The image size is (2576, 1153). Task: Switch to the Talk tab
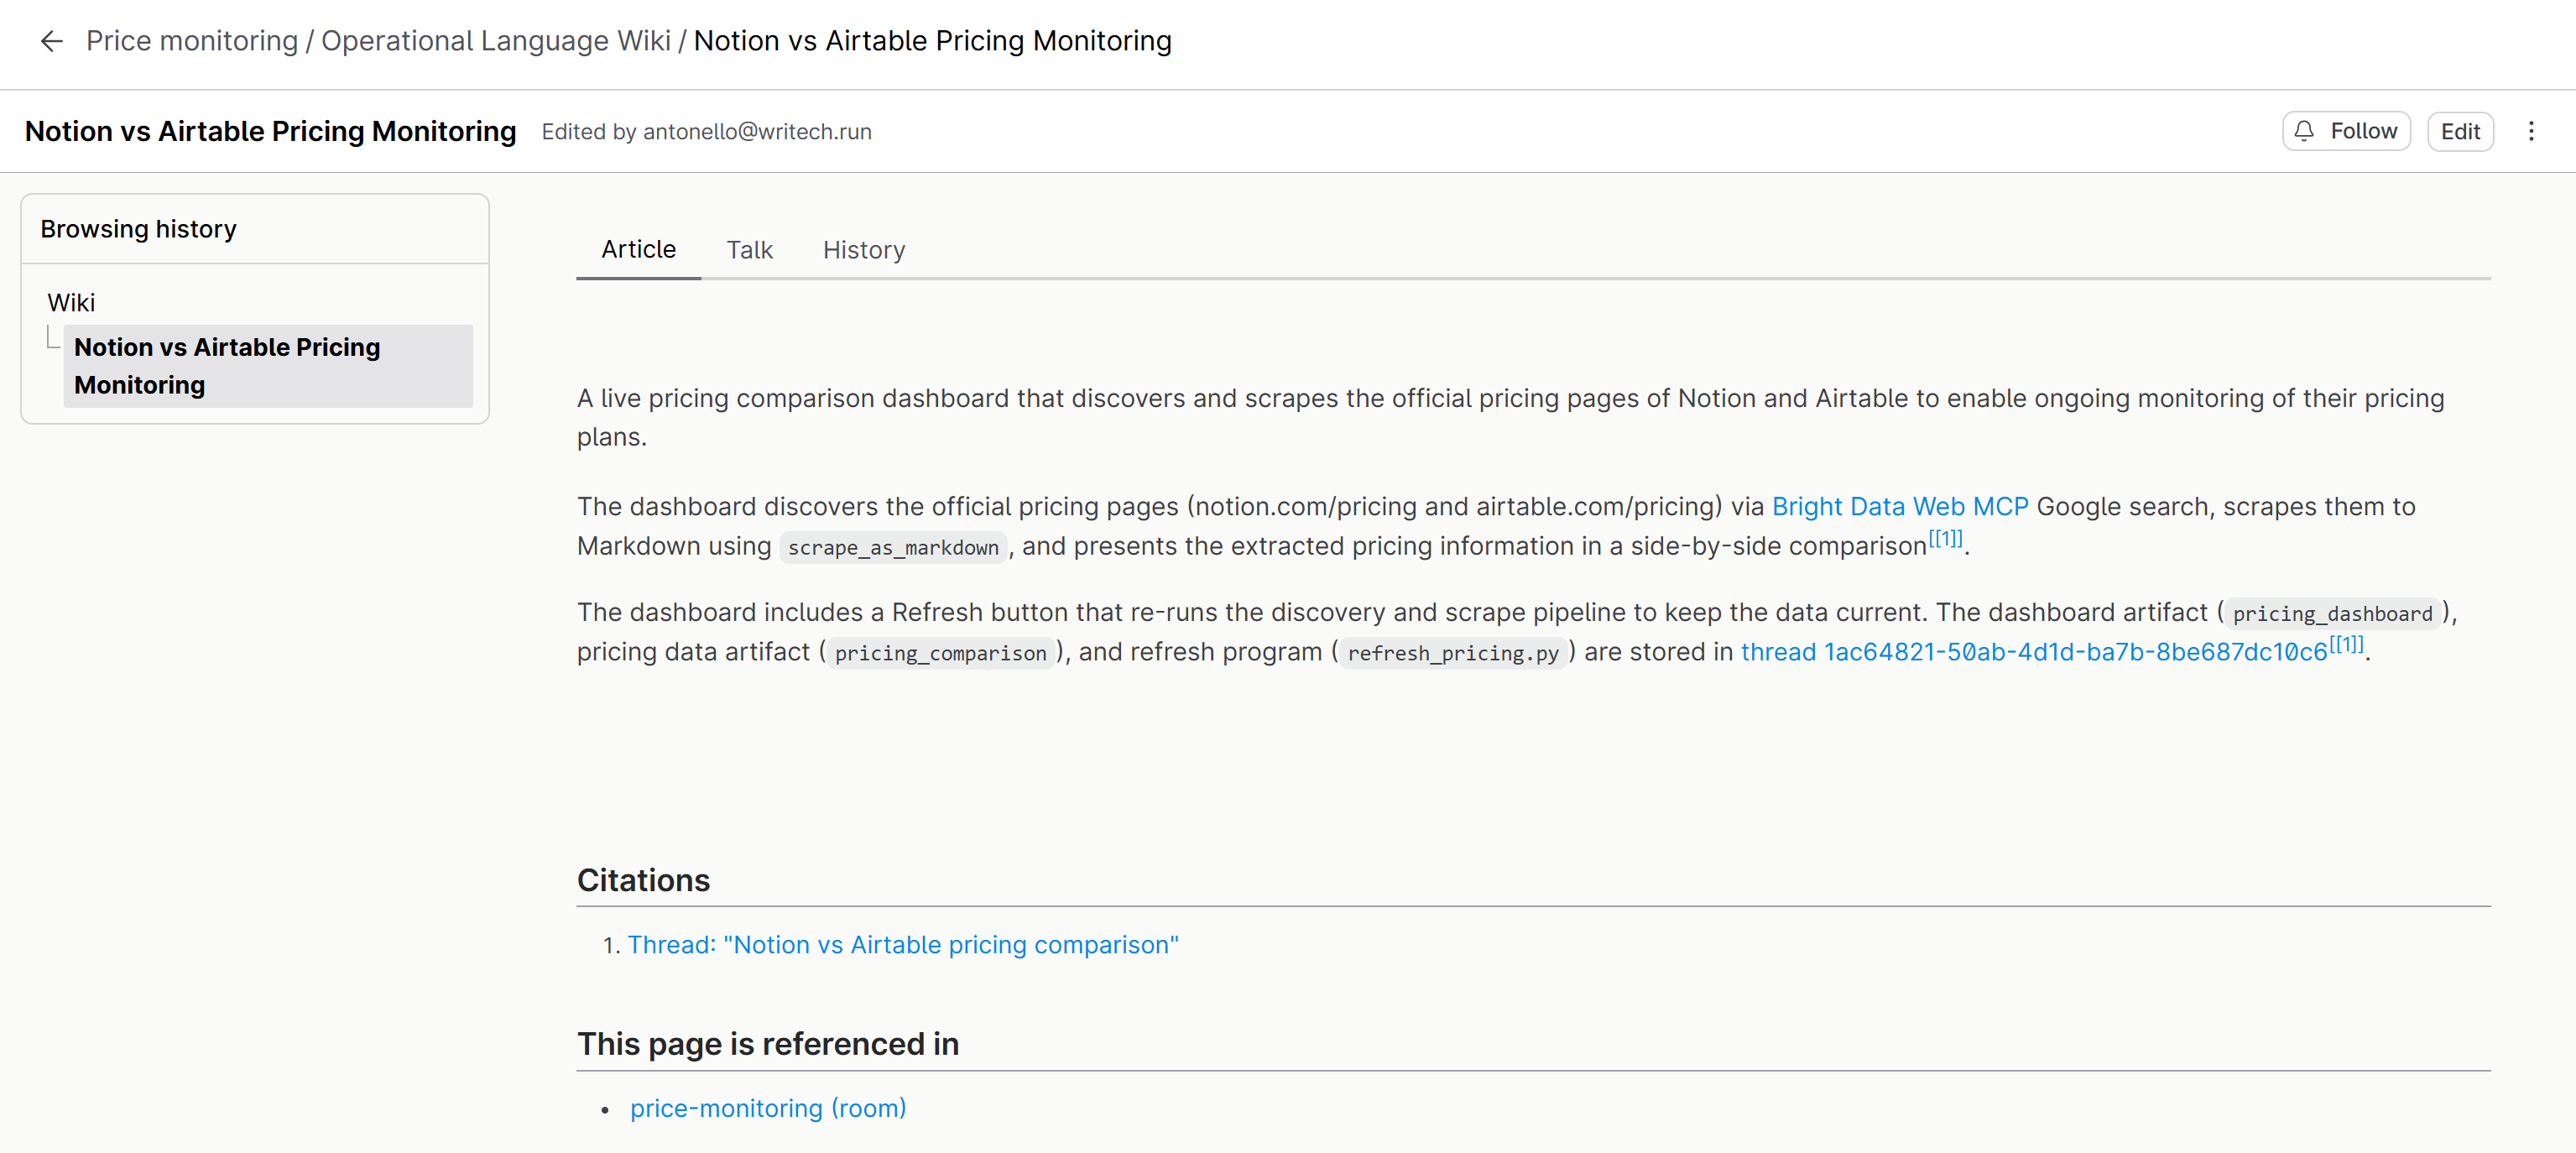[x=749, y=250]
